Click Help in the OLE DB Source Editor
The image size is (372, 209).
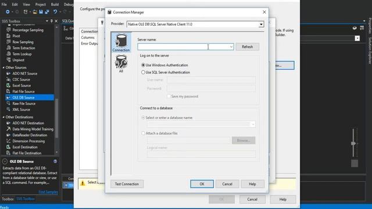(x=283, y=199)
